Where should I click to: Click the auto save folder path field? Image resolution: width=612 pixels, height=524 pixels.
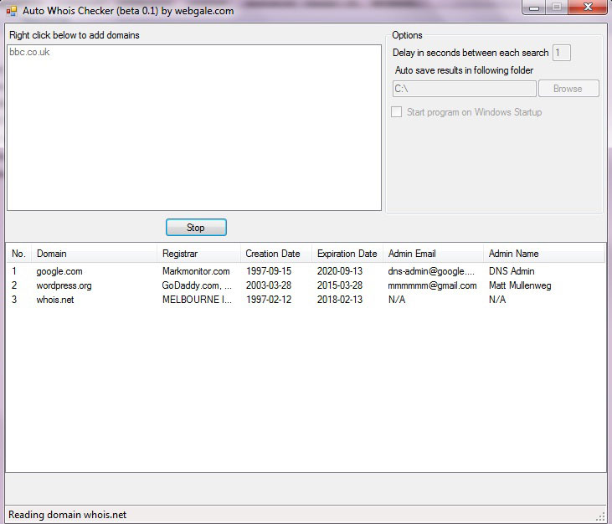pos(464,89)
